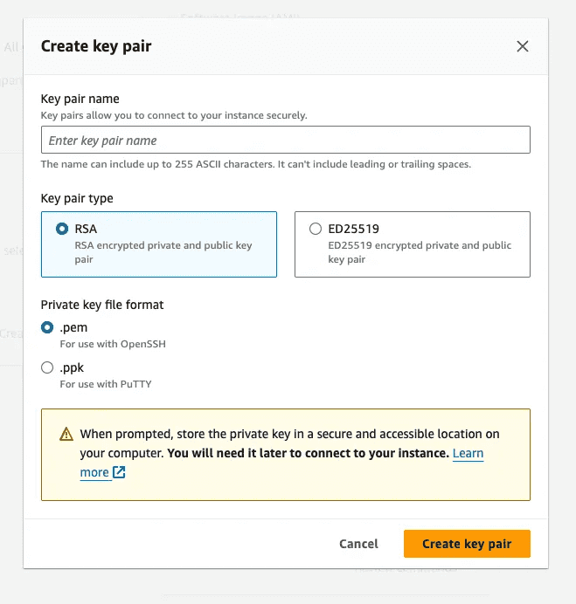Click the For use with PuTTY text
Screen dimensions: 576x604
point(106,384)
